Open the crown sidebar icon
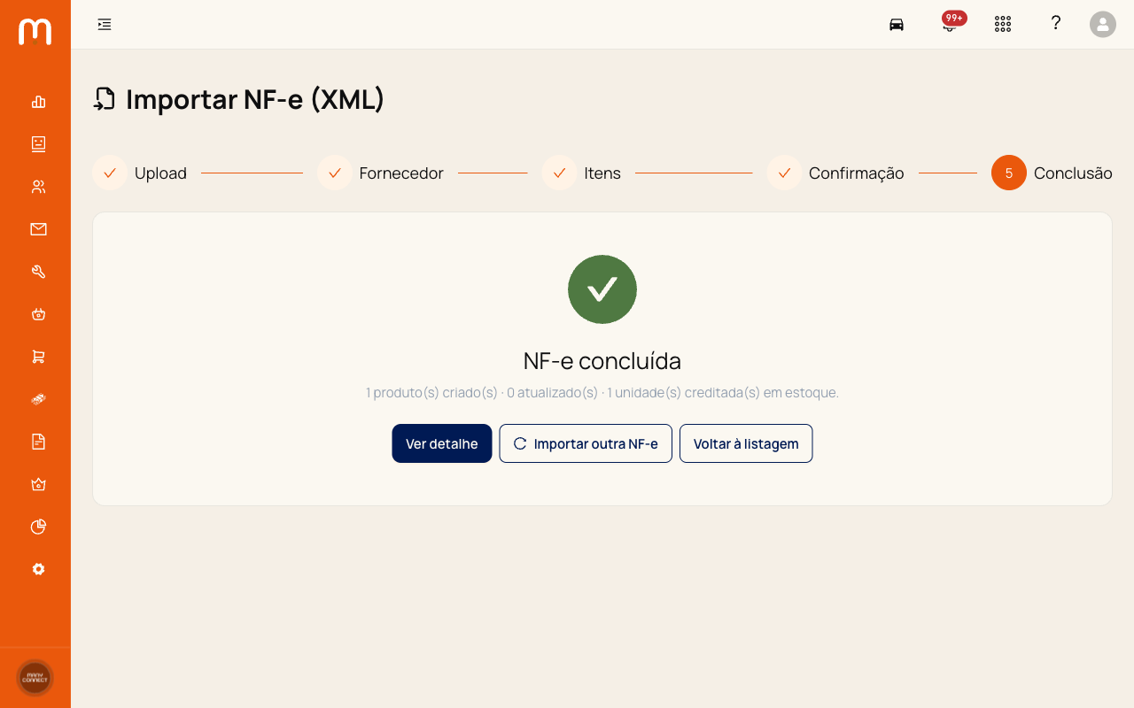Viewport: 1134px width, 708px height. click(38, 484)
